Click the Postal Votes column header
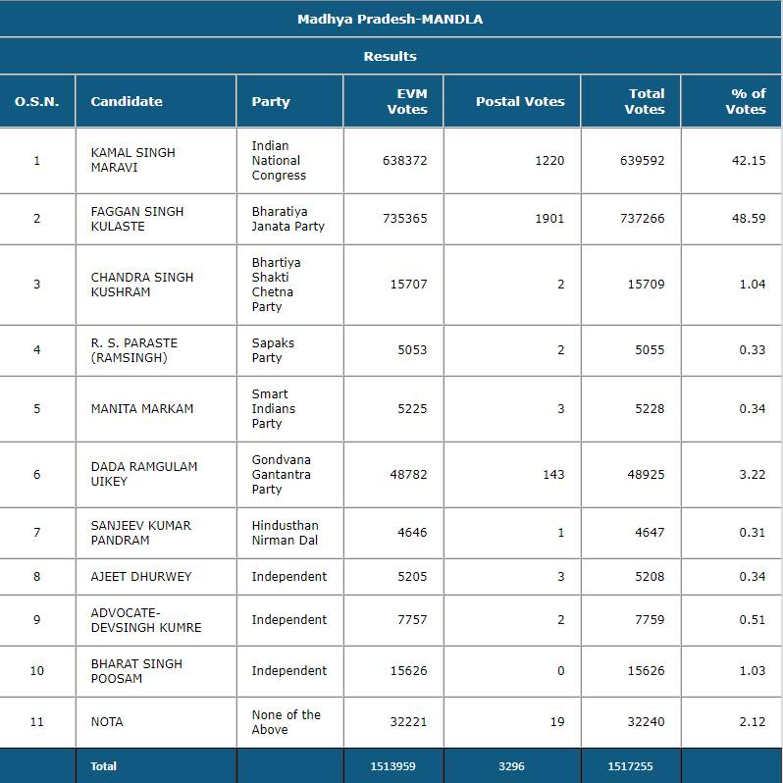The width and height of the screenshot is (783, 783). [520, 101]
